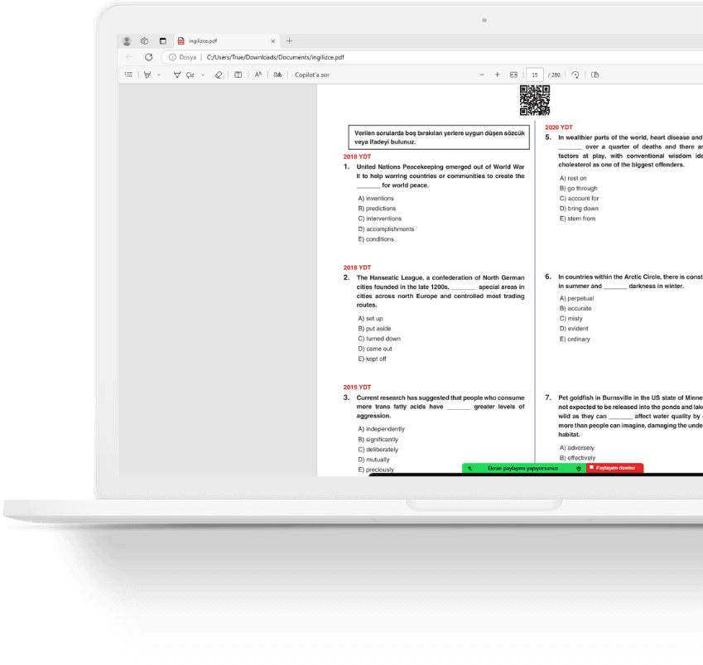Click answer 'C) interventions' in question 1

380,219
